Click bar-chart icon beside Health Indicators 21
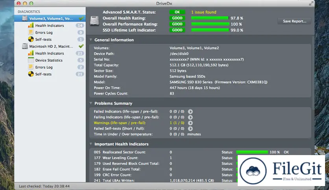The height and width of the screenshot is (190, 329). coord(31,53)
